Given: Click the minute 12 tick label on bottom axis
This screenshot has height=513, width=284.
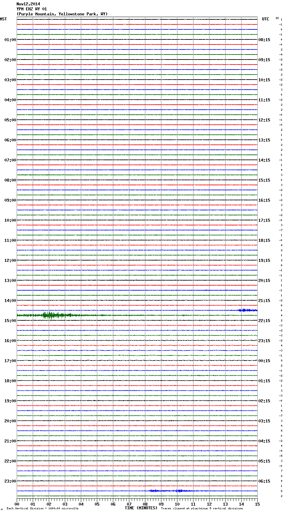Looking at the screenshot, I should [209, 504].
